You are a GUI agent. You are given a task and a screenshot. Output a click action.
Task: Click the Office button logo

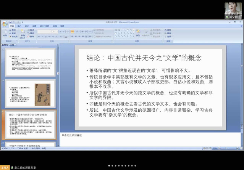click(5, 24)
